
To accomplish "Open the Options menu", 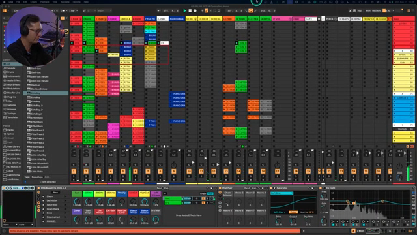I will [77, 2].
